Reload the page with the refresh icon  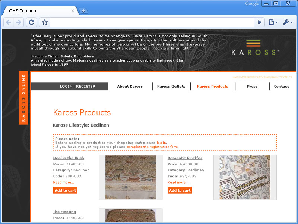(32, 22)
